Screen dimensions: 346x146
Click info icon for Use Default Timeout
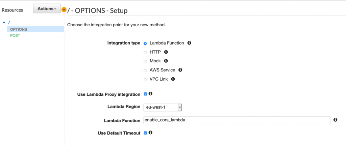[x=151, y=133]
